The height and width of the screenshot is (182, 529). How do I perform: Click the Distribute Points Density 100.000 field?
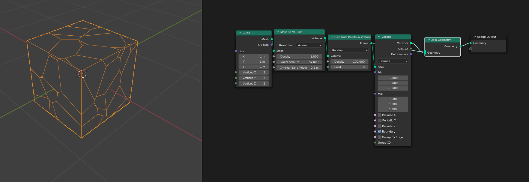click(x=350, y=62)
